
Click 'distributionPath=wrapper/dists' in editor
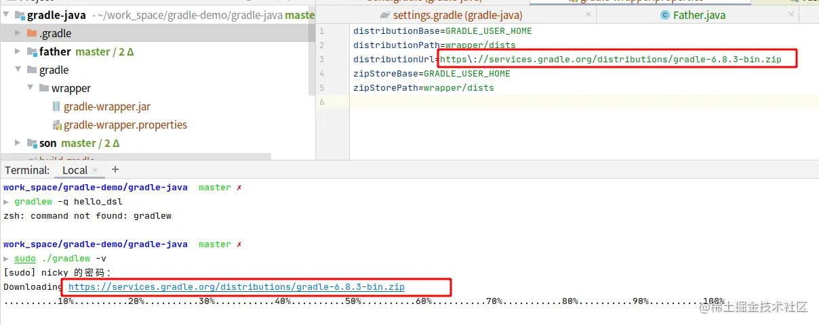(x=435, y=45)
